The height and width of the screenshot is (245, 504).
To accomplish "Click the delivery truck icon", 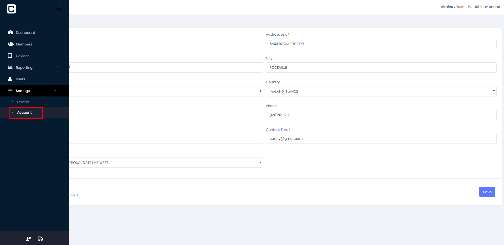I will click(40, 239).
